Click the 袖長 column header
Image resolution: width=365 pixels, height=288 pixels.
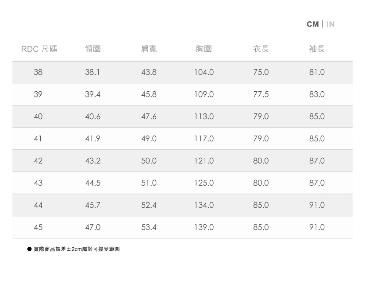click(317, 49)
